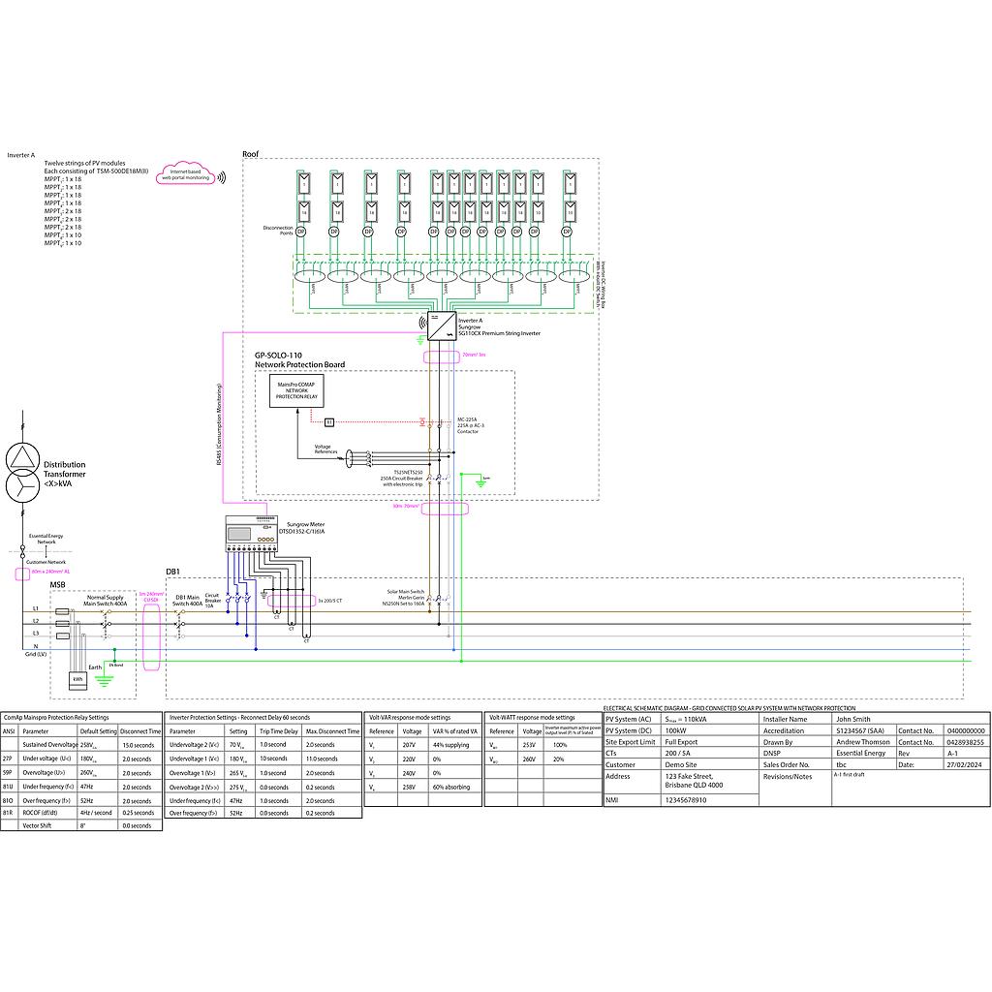Click the 60m x 240mm² AL cable marker
This screenshot has width=992, height=992.
[22, 573]
